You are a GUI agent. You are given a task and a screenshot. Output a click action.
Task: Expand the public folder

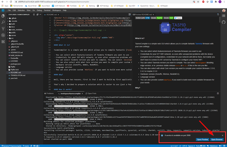coord(12,33)
